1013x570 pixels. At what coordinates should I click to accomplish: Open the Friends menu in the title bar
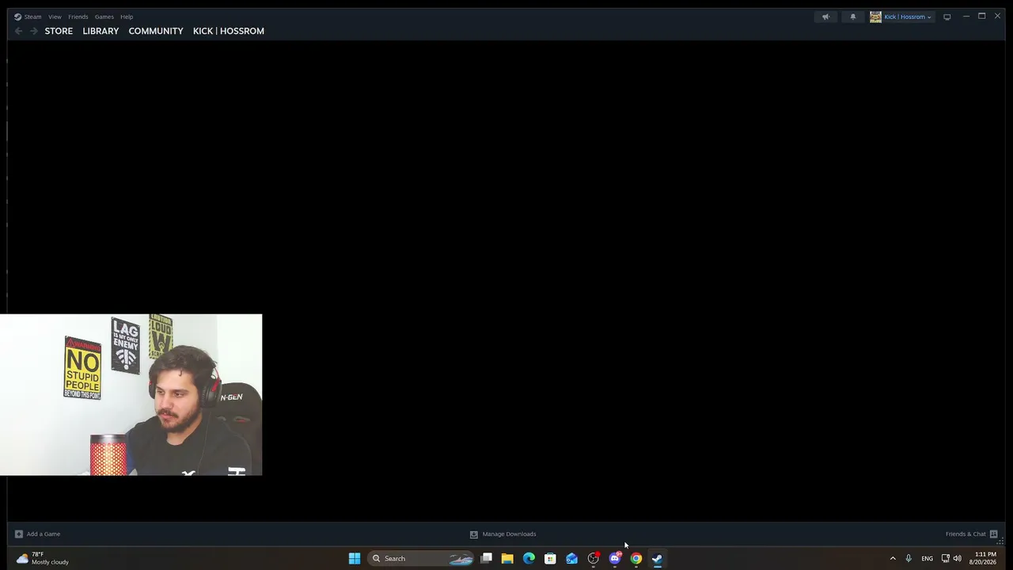[x=78, y=17]
